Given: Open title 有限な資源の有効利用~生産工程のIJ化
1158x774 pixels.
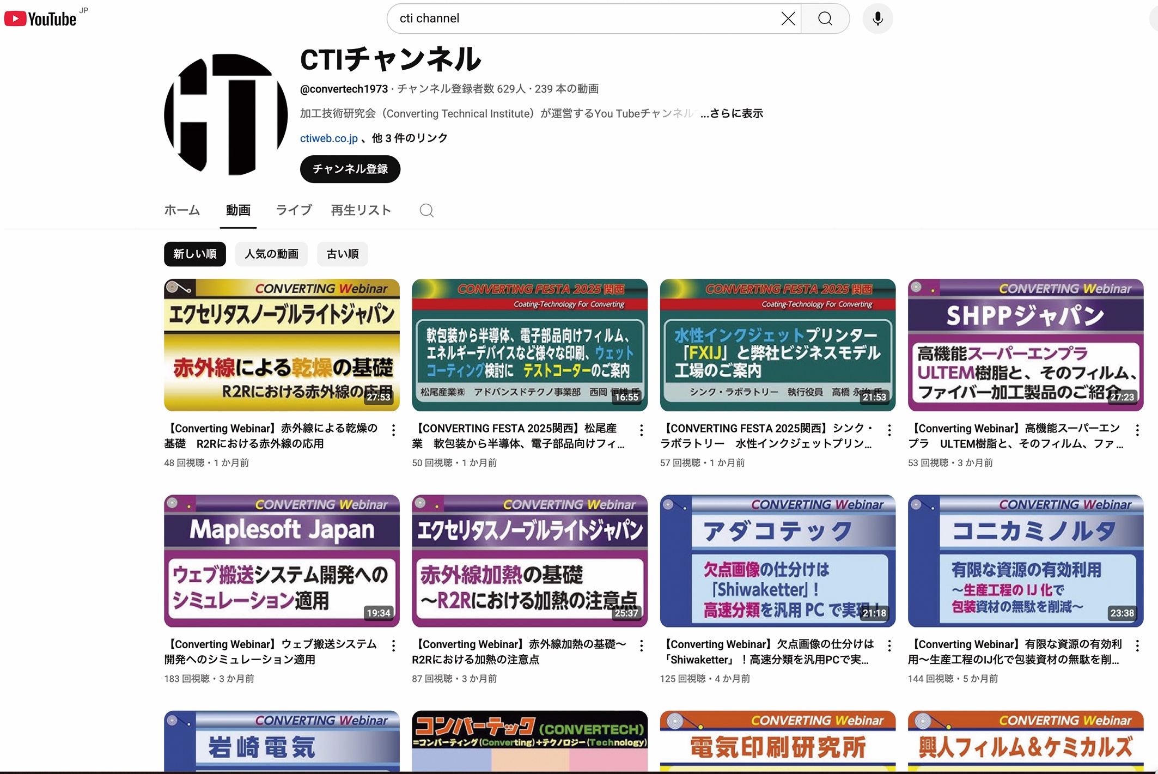Looking at the screenshot, I should click(1015, 652).
